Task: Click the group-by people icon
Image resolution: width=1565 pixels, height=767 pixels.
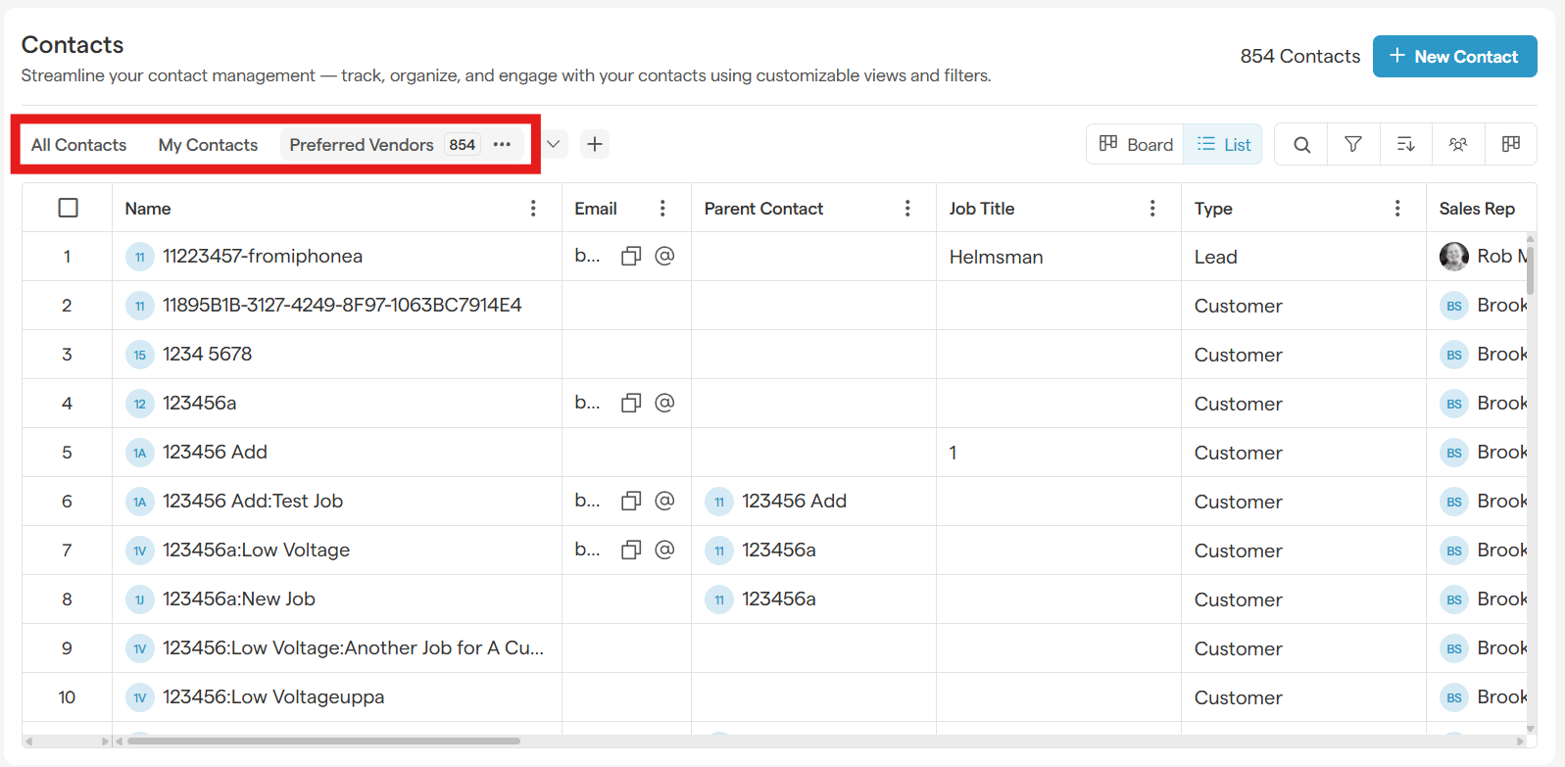Action: pos(1458,145)
